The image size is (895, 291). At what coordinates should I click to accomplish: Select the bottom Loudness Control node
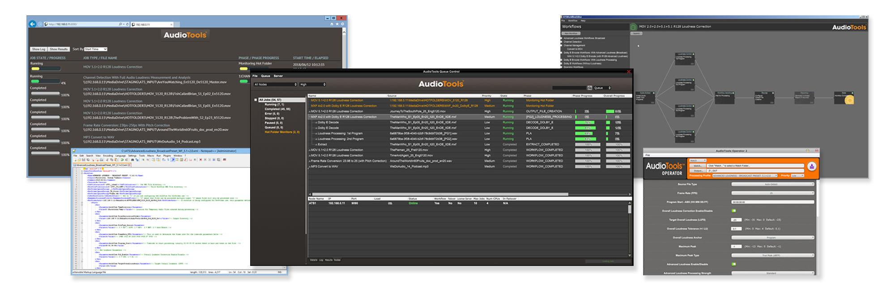click(684, 137)
